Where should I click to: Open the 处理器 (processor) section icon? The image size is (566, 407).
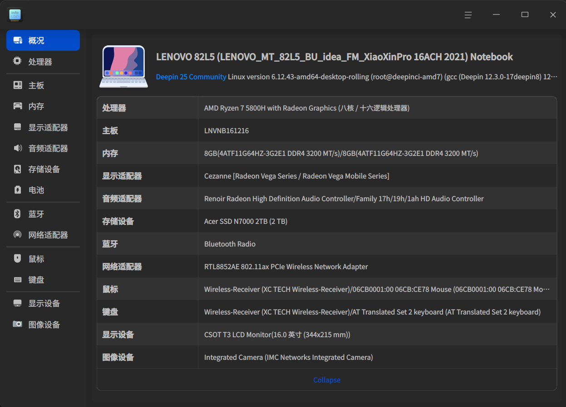pyautogui.click(x=17, y=61)
